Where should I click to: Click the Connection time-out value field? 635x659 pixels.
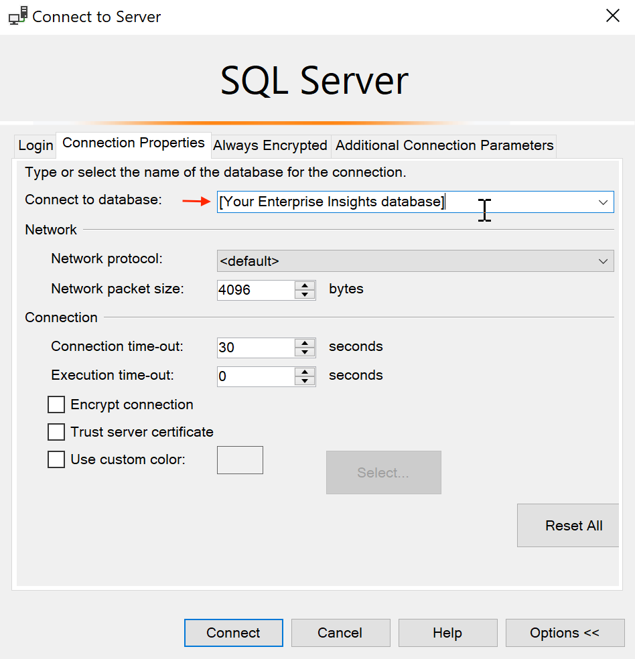pos(256,348)
